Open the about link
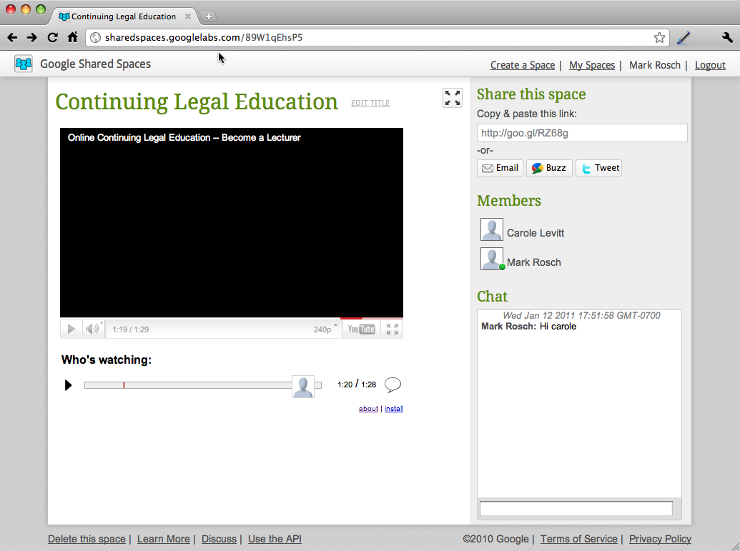The height and width of the screenshot is (551, 740). pyautogui.click(x=369, y=409)
